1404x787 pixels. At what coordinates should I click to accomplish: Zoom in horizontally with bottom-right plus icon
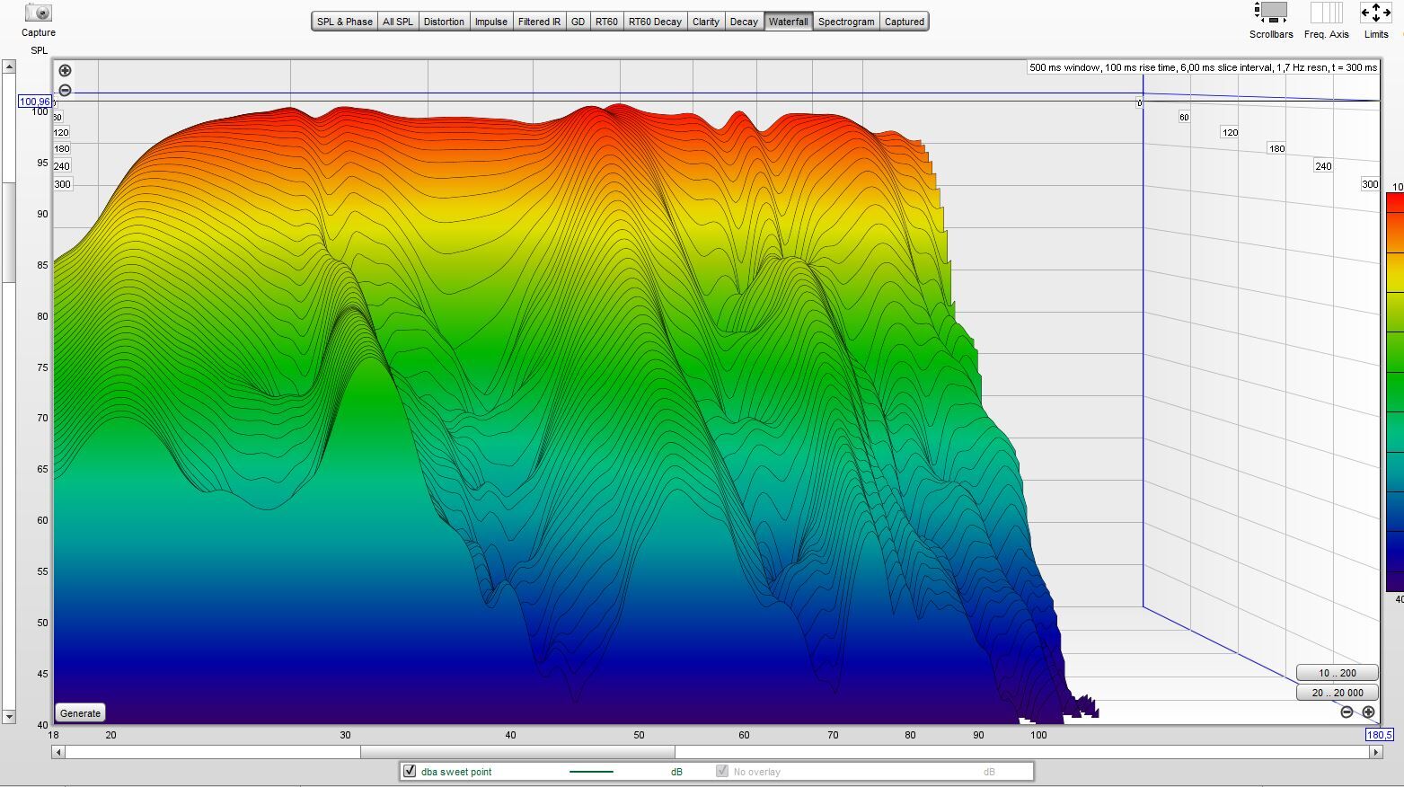pyautogui.click(x=1368, y=712)
